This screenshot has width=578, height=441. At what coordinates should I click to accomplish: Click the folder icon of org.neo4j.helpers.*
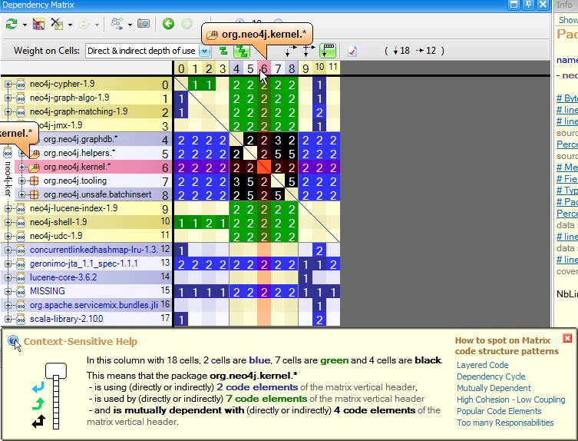coord(35,153)
